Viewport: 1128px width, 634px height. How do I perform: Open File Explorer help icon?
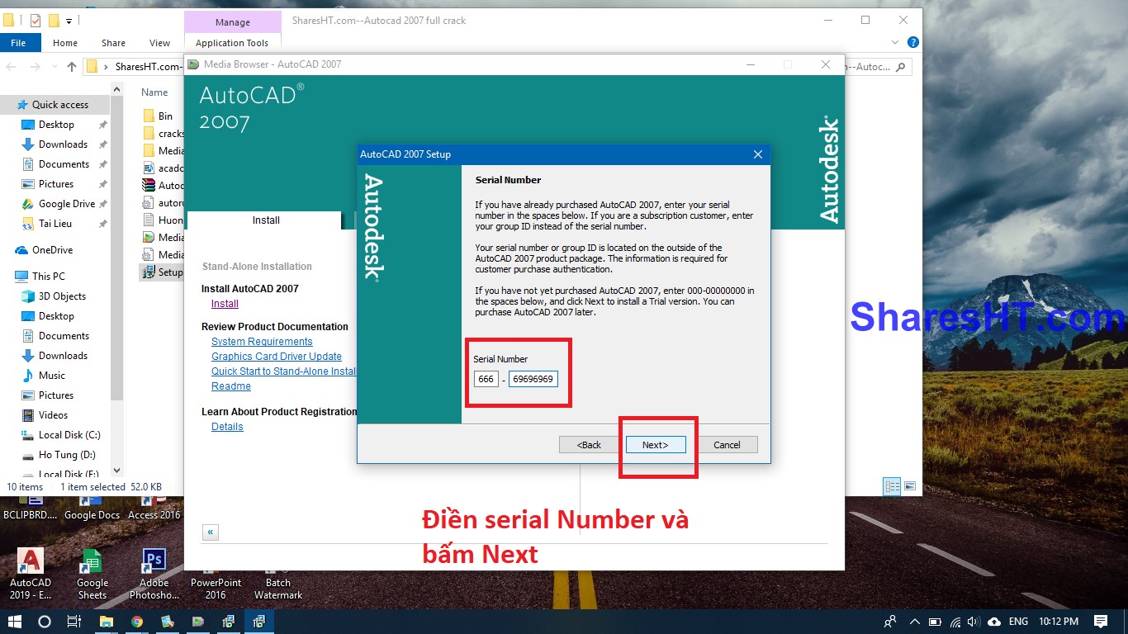pos(913,42)
